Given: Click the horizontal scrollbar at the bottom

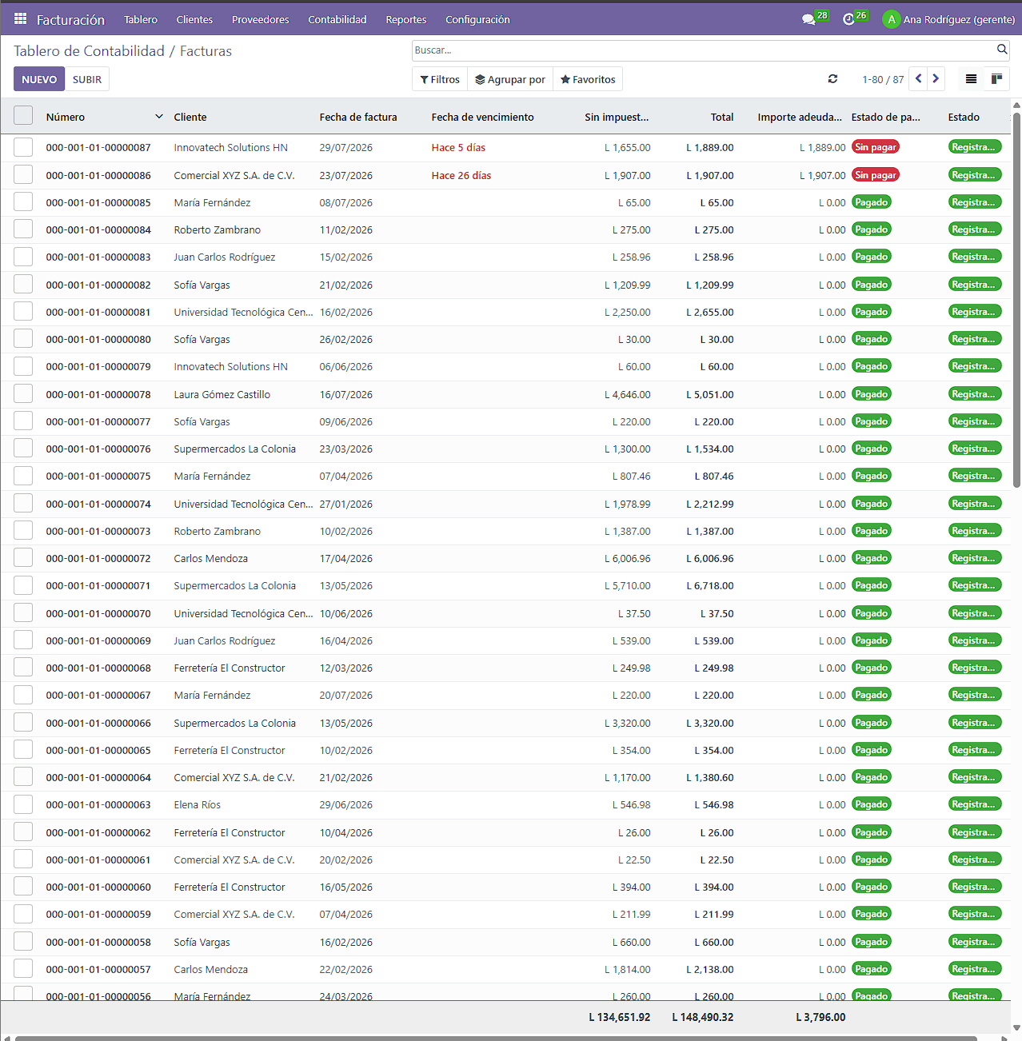Looking at the screenshot, I should (x=496, y=1038).
